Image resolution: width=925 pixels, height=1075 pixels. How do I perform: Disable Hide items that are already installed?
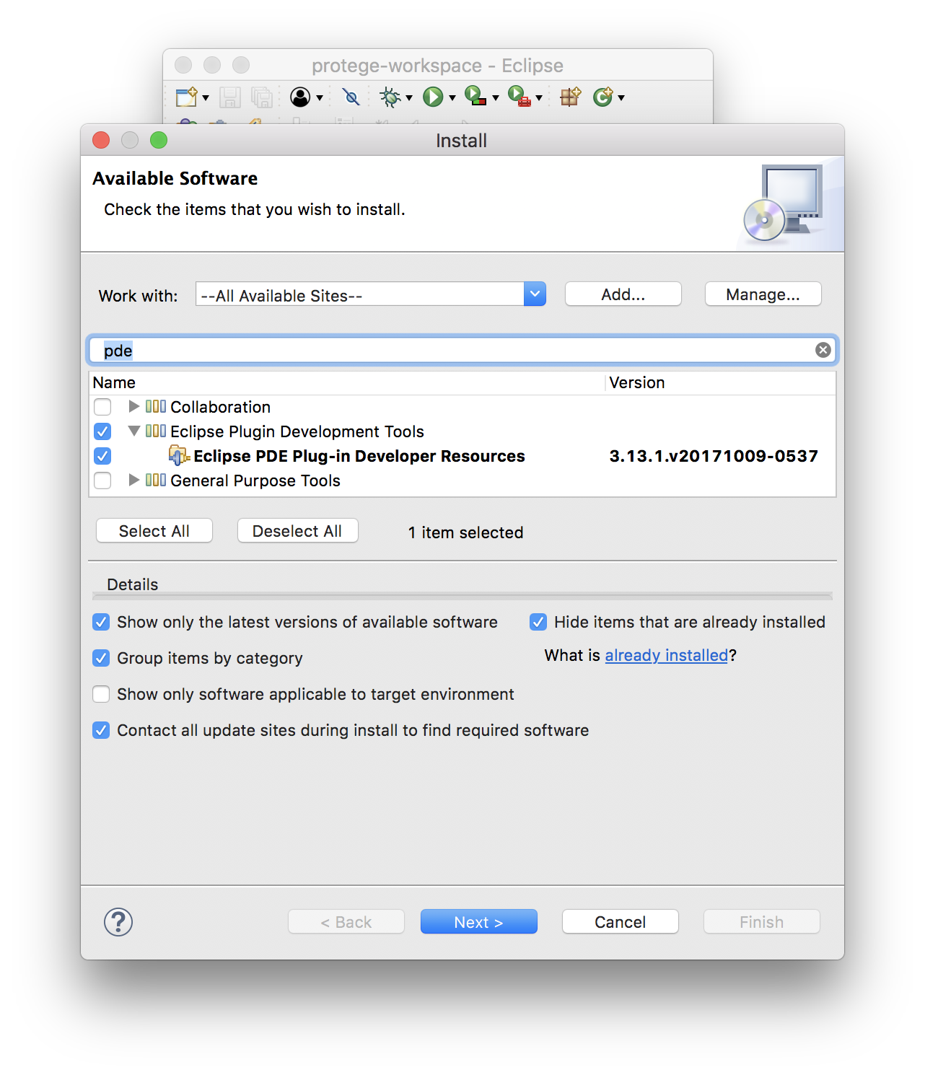[538, 622]
